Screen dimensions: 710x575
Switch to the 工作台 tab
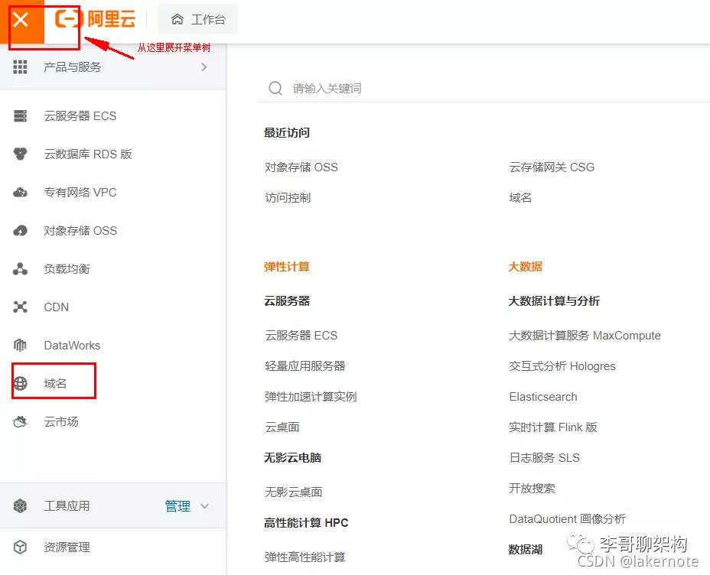click(197, 19)
